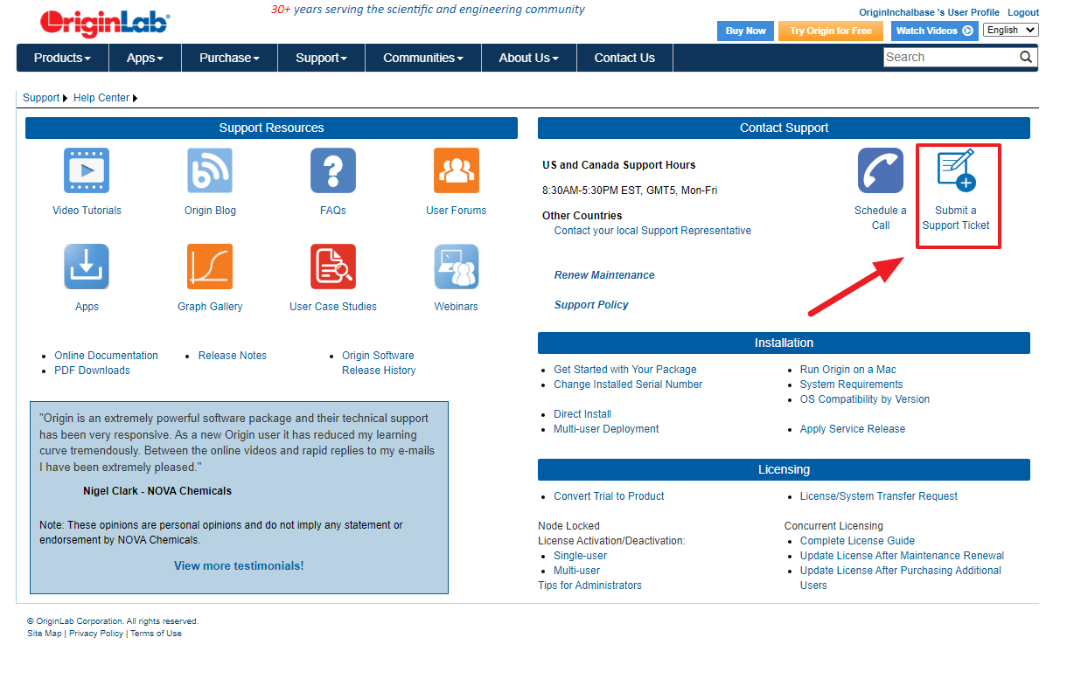Click the Graph Gallery text link
Image resolution: width=1074 pixels, height=679 pixels.
tap(210, 307)
